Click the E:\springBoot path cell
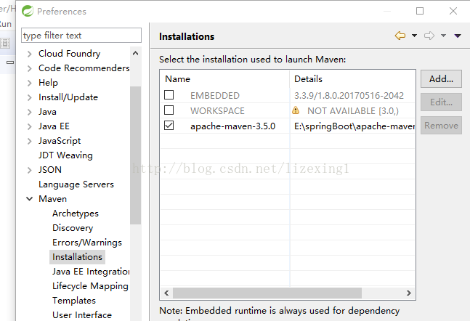This screenshot has height=321, width=470. 354,126
